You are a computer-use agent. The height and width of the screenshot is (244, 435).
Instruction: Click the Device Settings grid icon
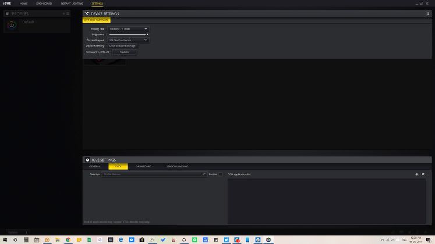click(x=428, y=13)
